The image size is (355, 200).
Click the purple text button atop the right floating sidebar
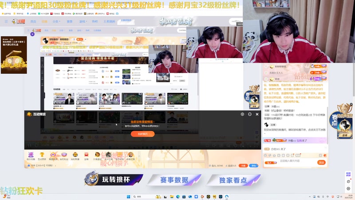point(348,174)
